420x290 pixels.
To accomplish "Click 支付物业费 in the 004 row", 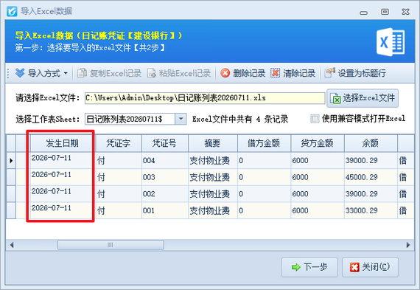I will point(213,161).
